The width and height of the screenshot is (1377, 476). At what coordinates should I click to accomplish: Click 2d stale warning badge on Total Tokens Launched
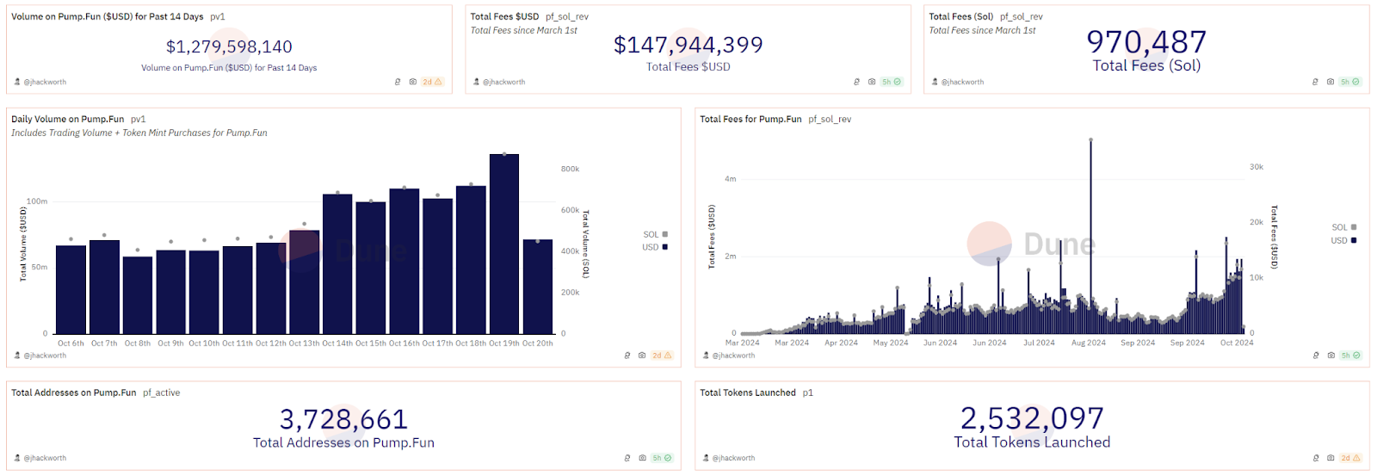[1350, 458]
